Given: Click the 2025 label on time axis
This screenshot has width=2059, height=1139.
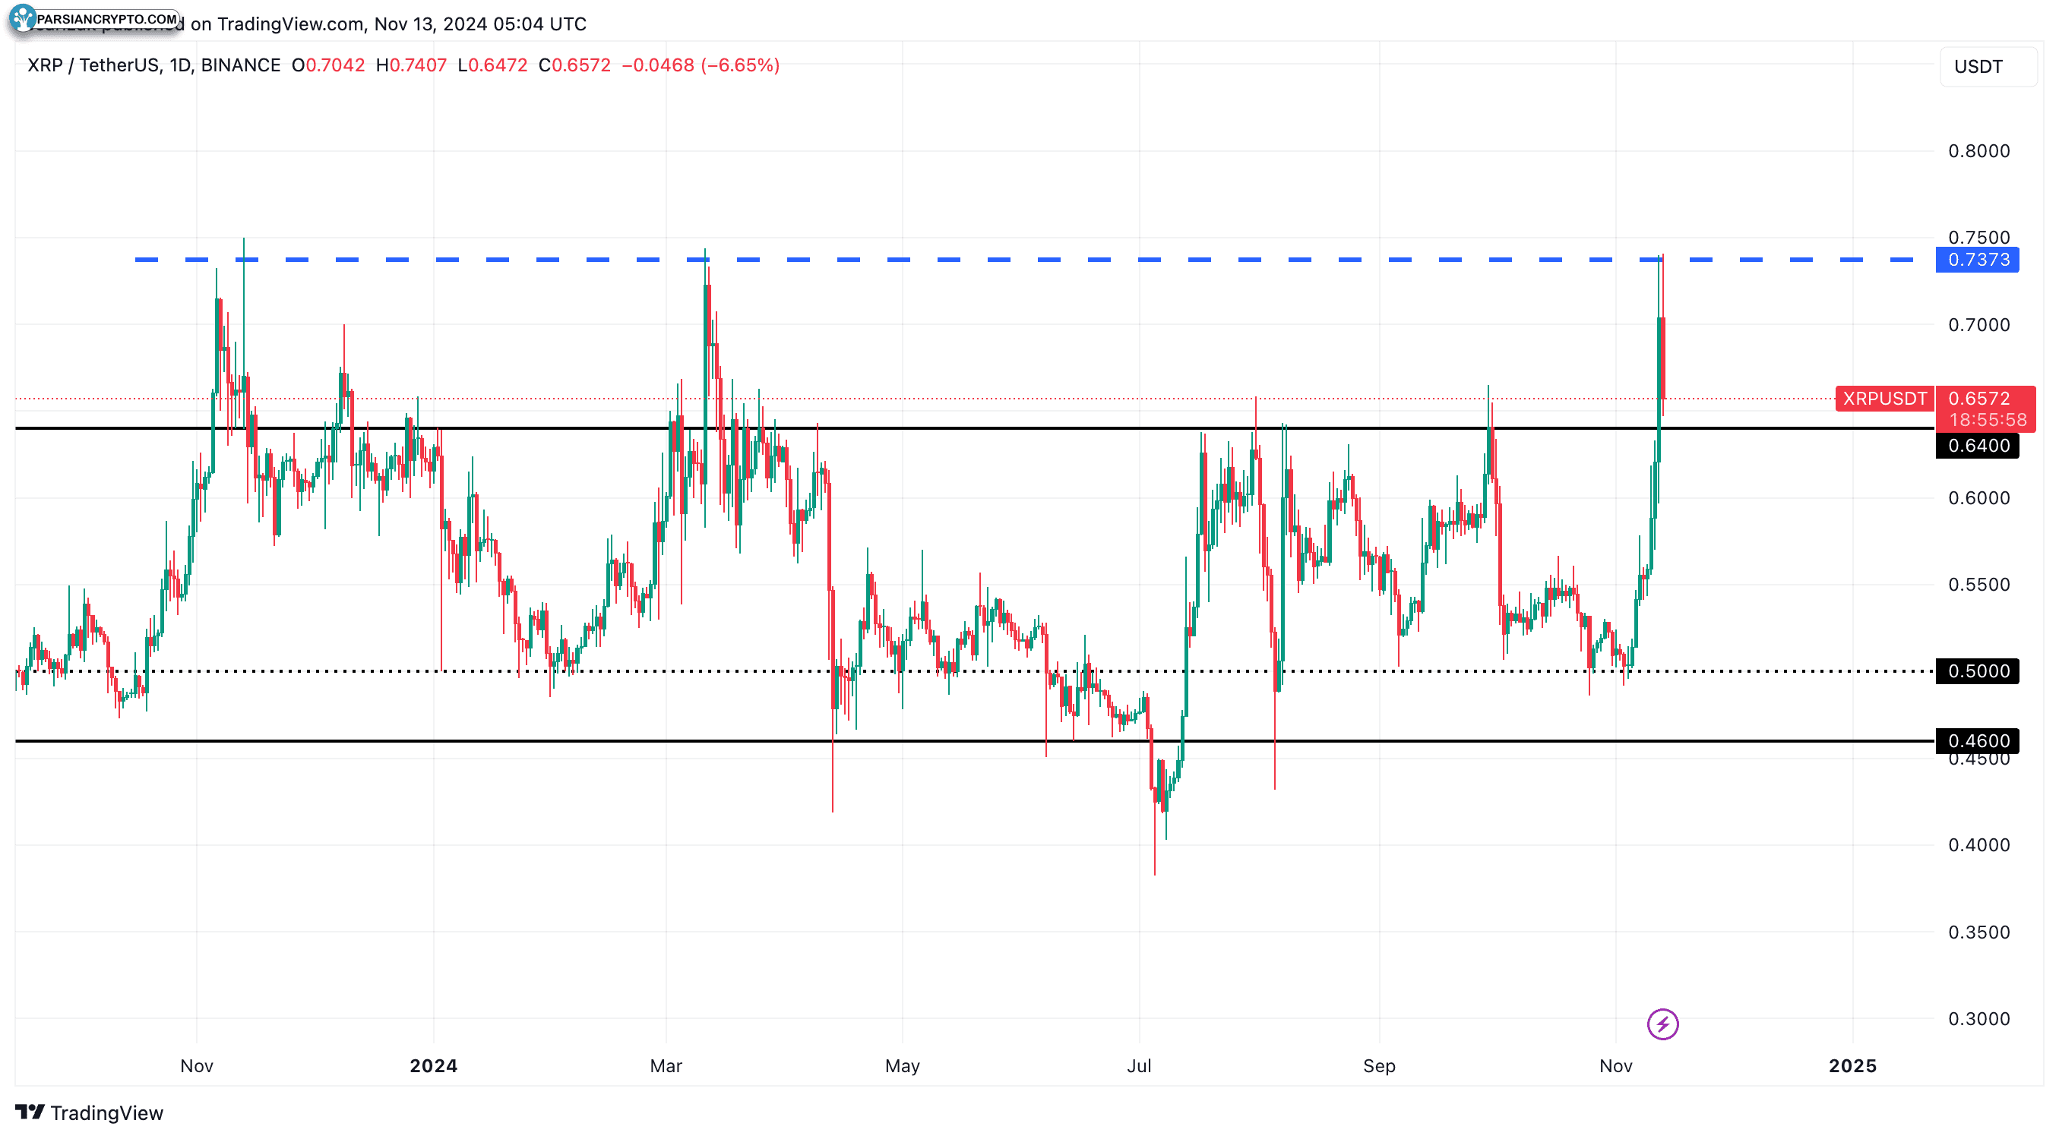Looking at the screenshot, I should pos(1852,1066).
